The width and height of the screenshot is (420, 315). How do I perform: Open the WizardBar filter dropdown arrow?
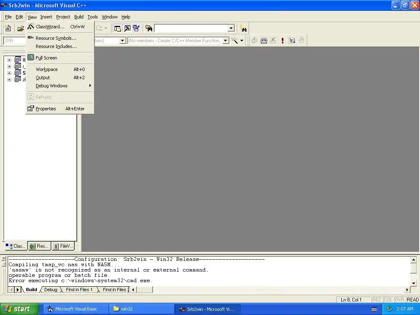click(122, 41)
